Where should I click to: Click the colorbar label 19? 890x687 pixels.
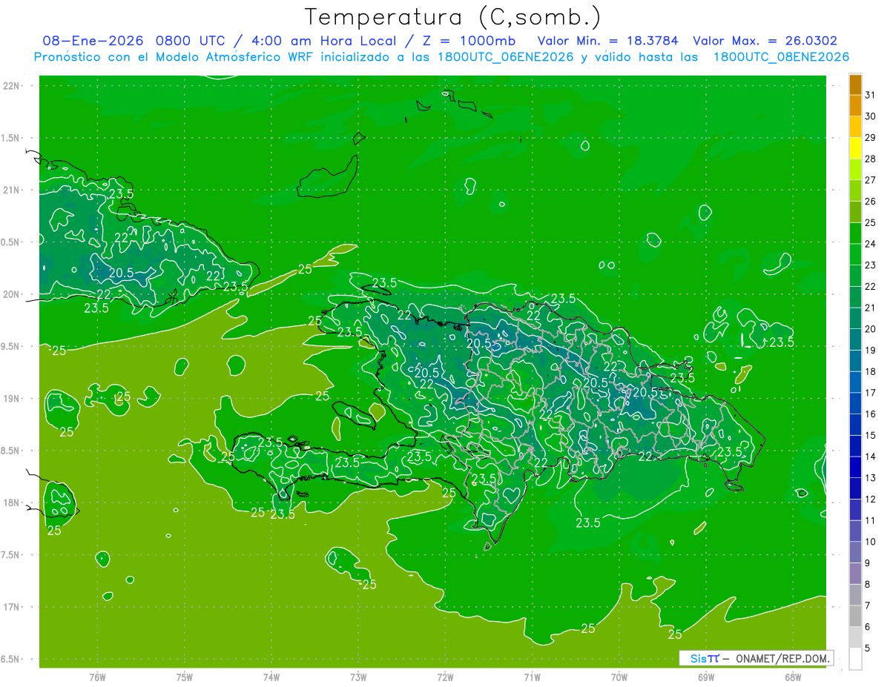[871, 350]
